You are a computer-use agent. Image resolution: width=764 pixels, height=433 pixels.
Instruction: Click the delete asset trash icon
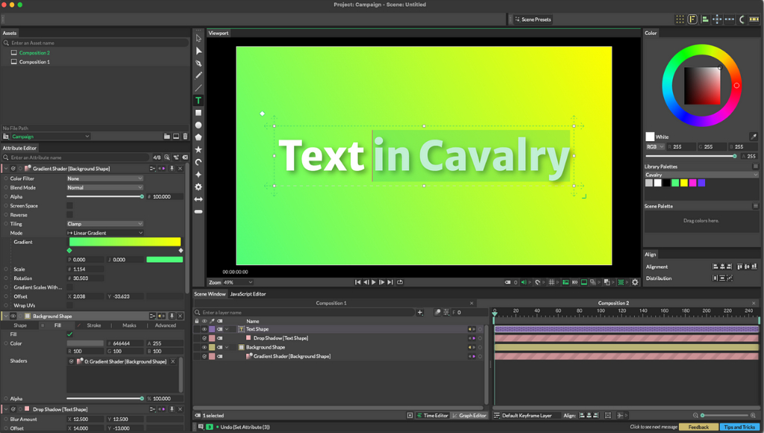coord(185,137)
